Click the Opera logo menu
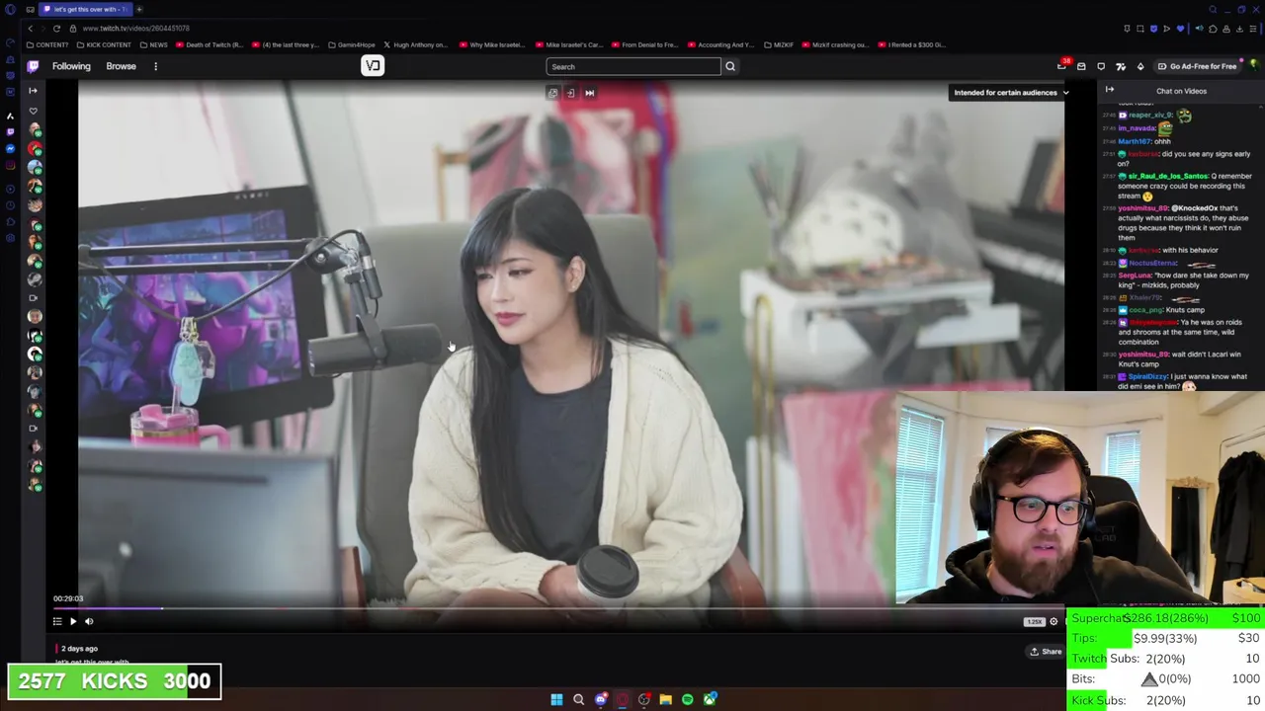This screenshot has height=711, width=1265. pos(10,9)
